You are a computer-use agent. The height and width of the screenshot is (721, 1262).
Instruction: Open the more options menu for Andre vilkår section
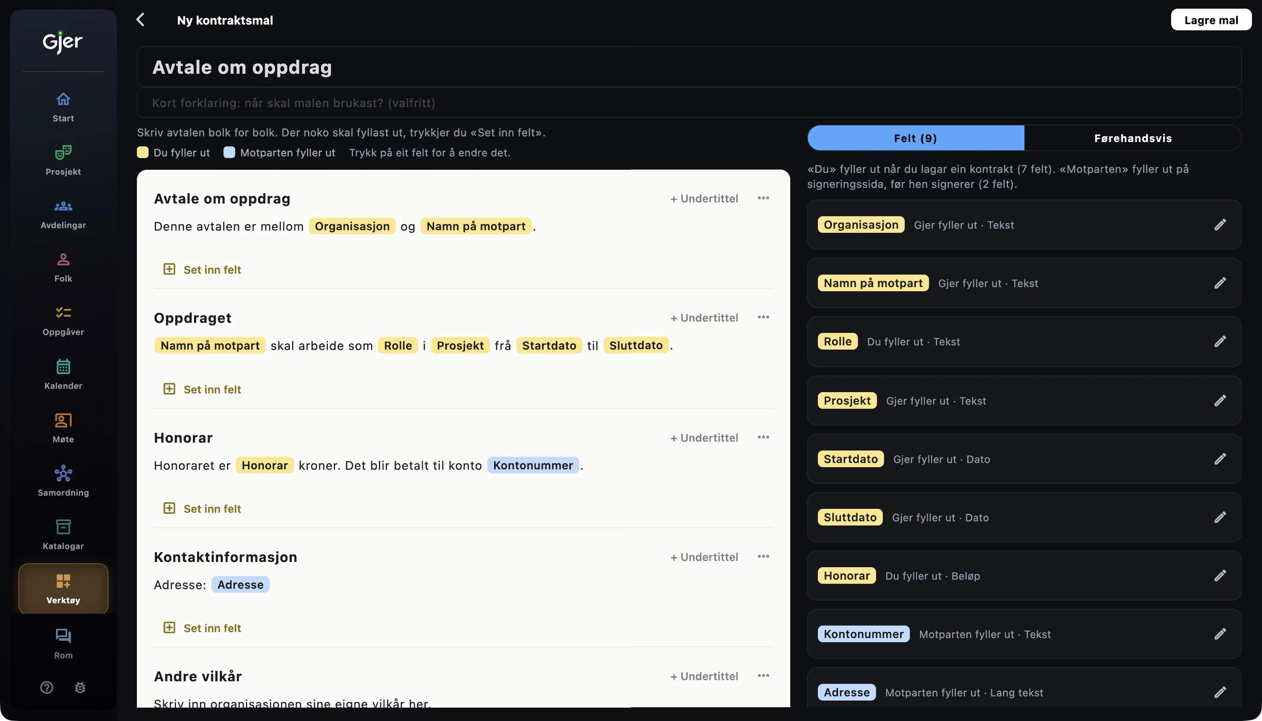(763, 676)
